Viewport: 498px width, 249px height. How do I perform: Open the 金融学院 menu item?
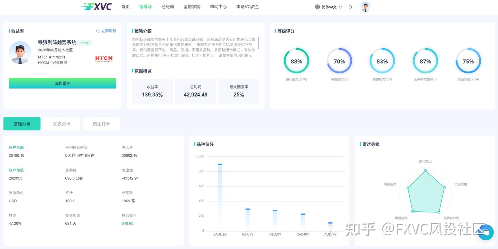coord(192,7)
